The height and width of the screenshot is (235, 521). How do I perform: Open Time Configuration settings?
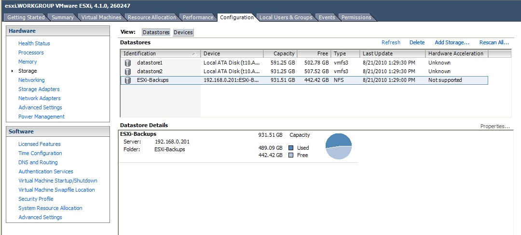tap(40, 153)
